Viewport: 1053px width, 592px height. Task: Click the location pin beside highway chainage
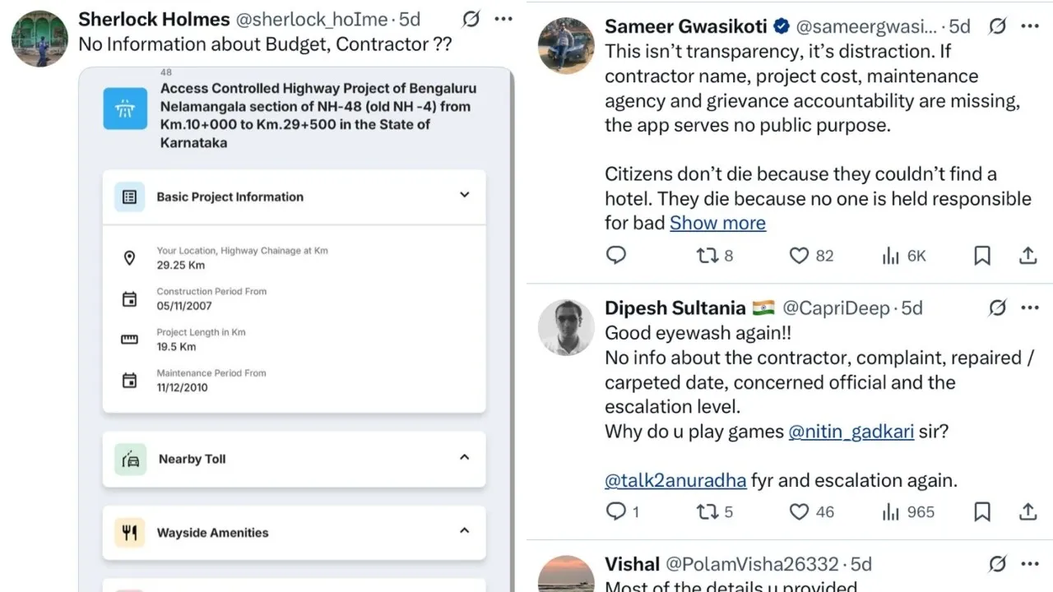pyautogui.click(x=129, y=257)
